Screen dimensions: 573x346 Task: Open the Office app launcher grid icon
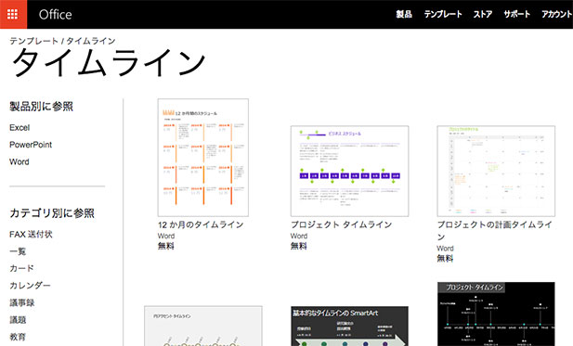coord(13,14)
